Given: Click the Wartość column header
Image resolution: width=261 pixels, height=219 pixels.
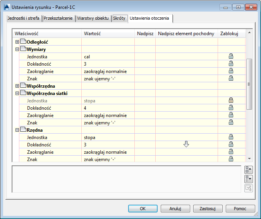Looking at the screenshot, I should [x=108, y=34].
